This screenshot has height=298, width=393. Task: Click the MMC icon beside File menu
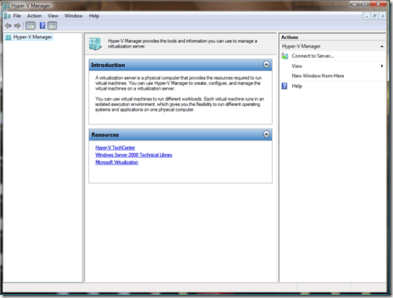7,16
